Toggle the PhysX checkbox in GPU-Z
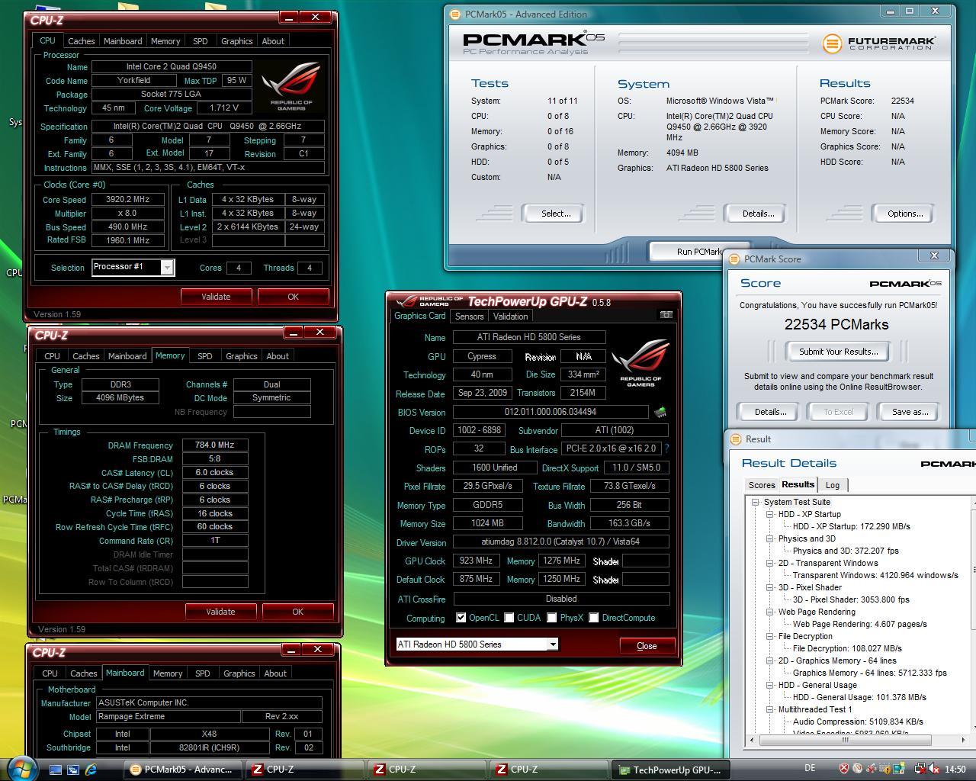This screenshot has height=781, width=976. [551, 618]
